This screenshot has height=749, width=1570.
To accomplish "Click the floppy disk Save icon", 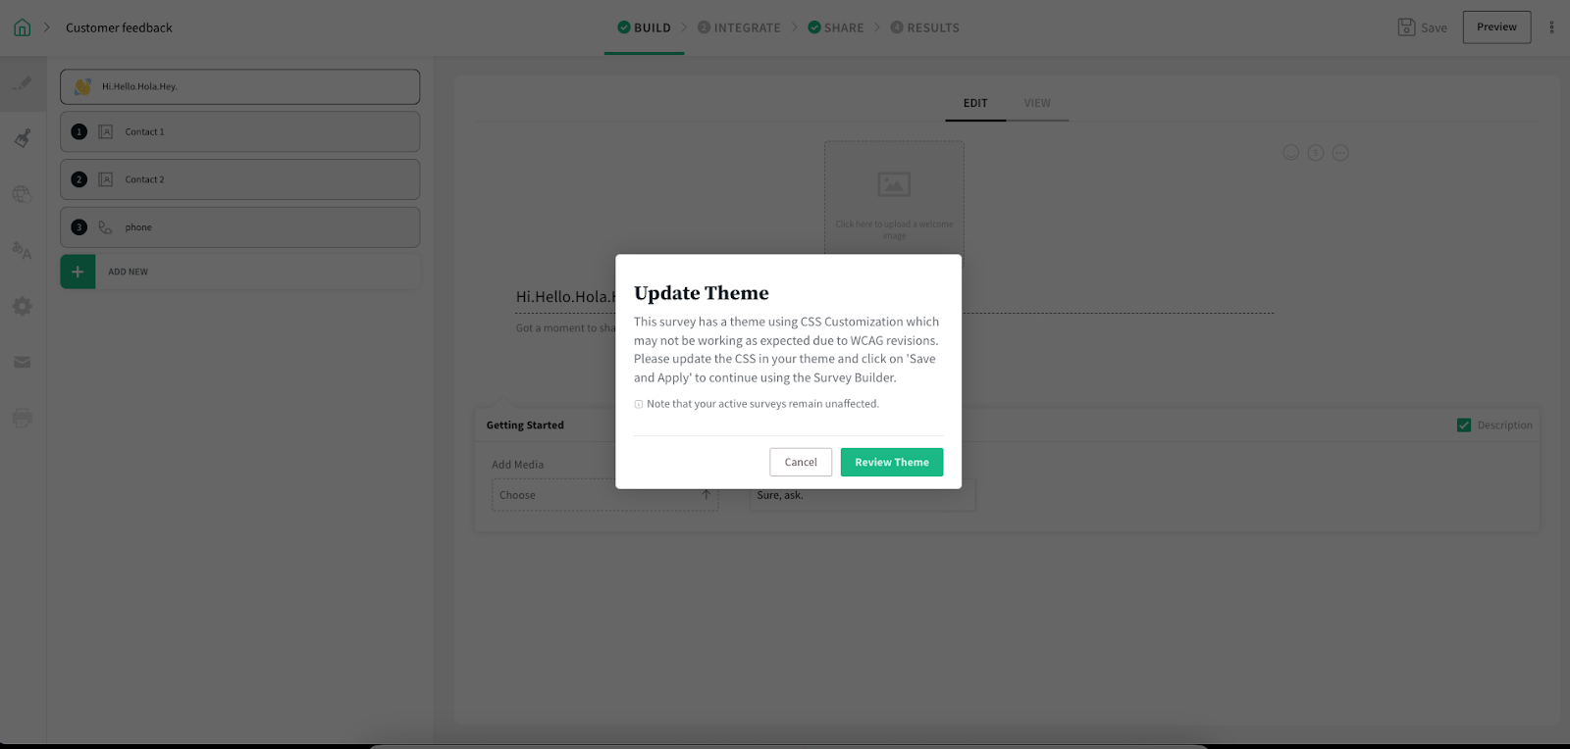I will click(x=1406, y=27).
